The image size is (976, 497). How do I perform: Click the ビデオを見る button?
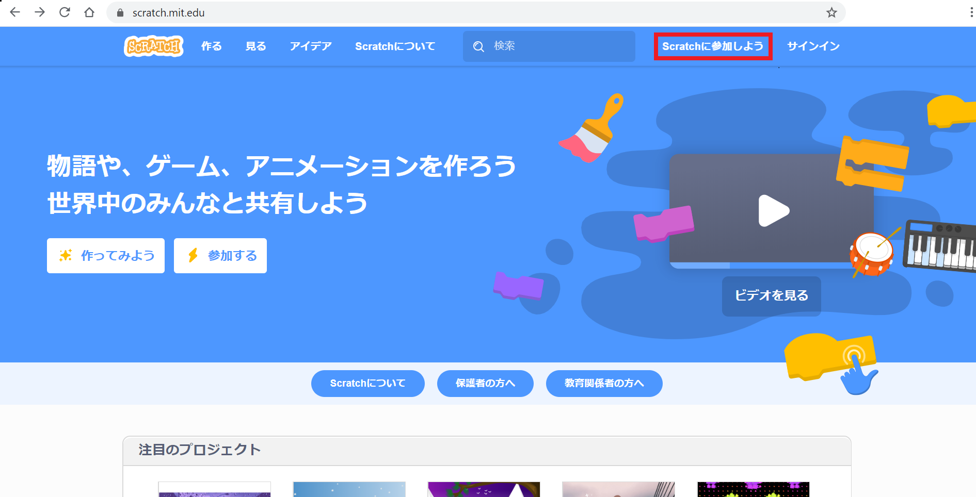772,296
